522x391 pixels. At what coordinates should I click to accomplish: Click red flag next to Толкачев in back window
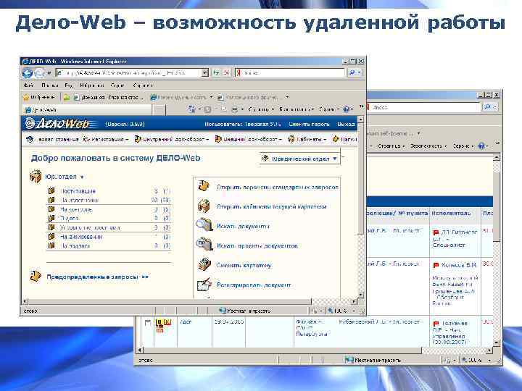pos(436,324)
